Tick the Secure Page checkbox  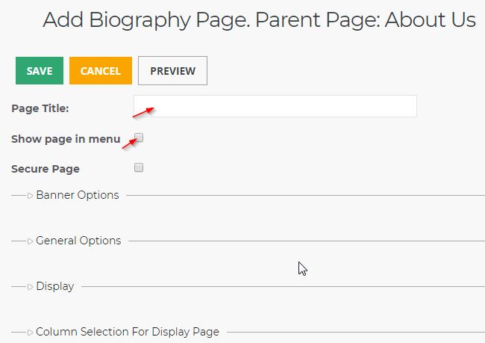pyautogui.click(x=139, y=167)
